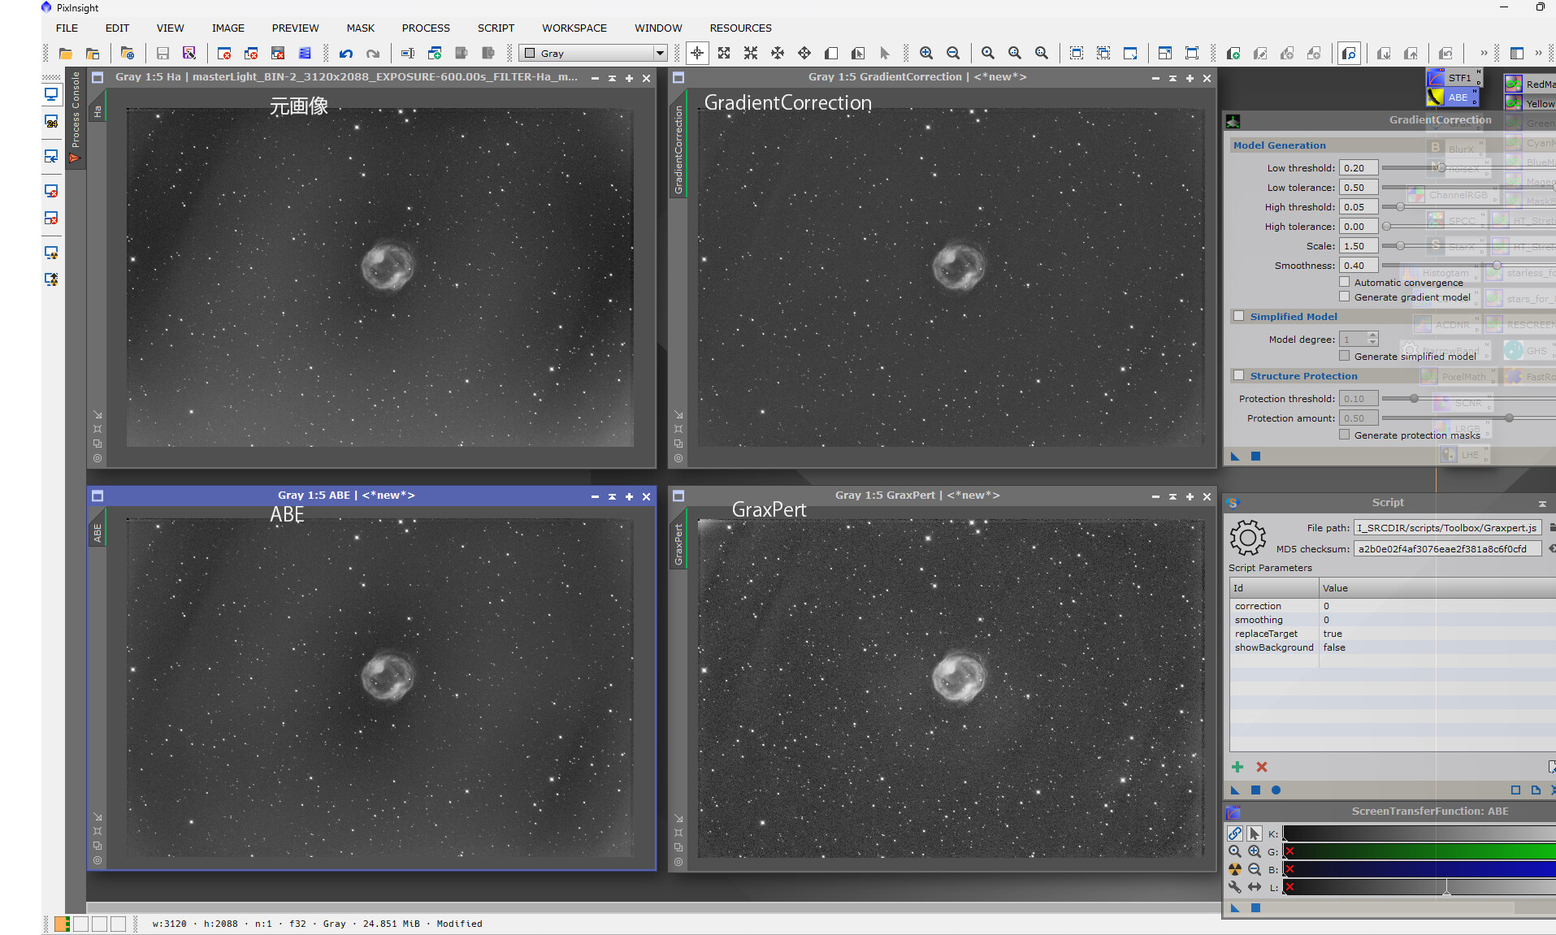Screen dimensions: 1556x935
Task: Tick Generate gradient model checkbox
Action: coord(1345,297)
